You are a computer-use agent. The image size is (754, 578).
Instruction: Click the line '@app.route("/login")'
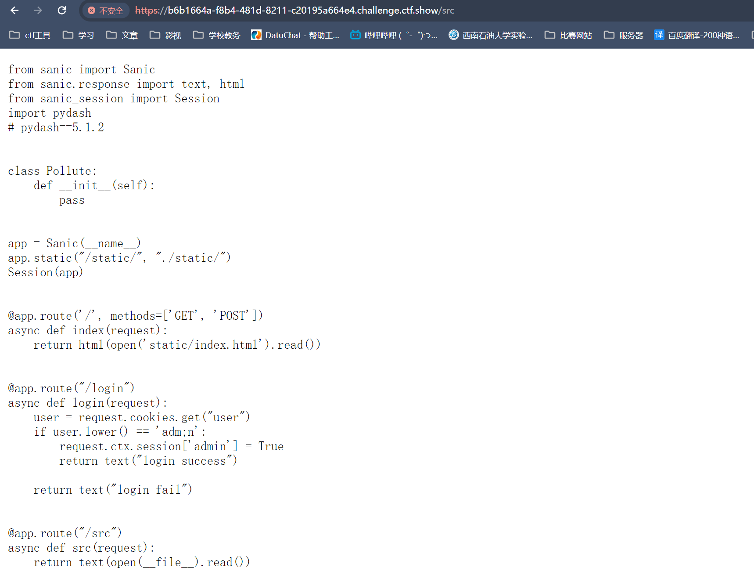click(71, 388)
